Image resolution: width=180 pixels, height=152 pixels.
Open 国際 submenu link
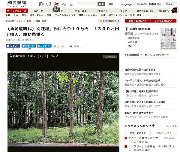click(x=49, y=15)
